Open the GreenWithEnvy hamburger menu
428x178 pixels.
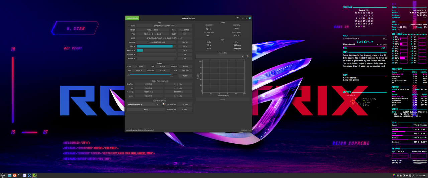pos(238,18)
